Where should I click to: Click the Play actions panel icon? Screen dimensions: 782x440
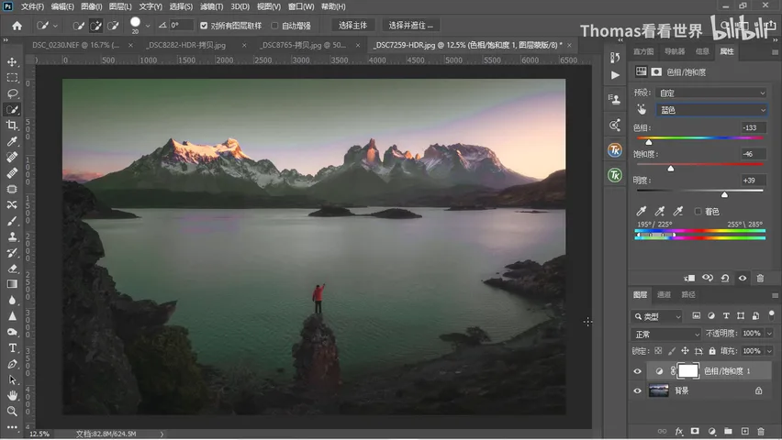coord(615,75)
